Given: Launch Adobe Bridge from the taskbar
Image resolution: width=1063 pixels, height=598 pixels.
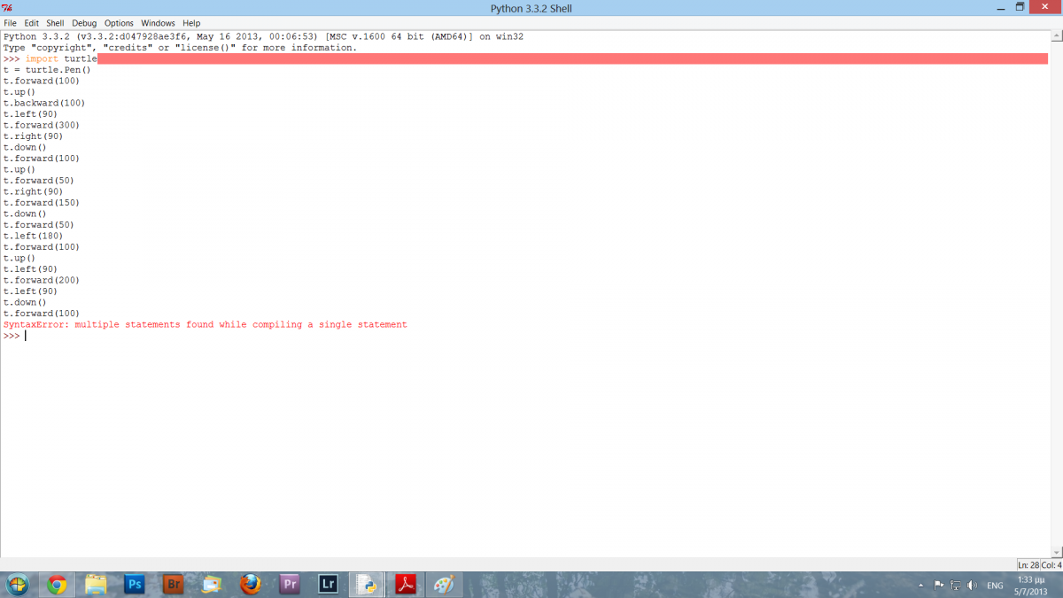Looking at the screenshot, I should [174, 585].
